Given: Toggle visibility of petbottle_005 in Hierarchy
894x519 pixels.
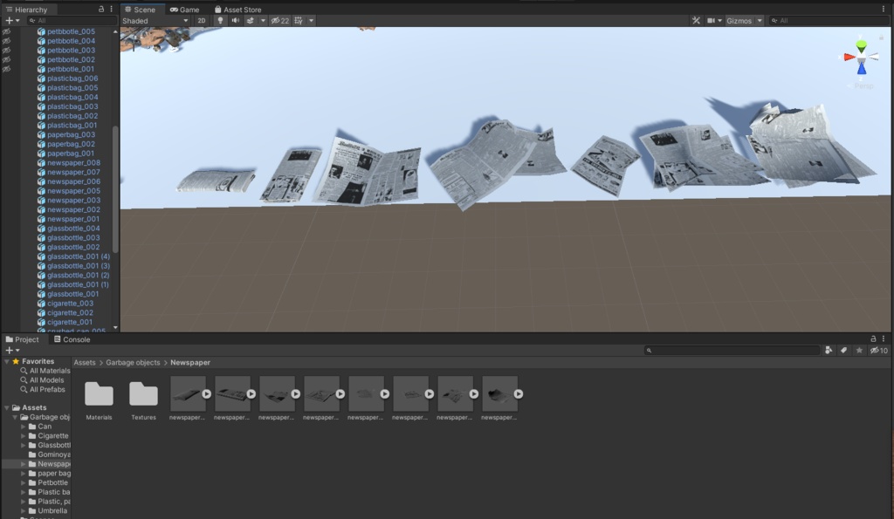Looking at the screenshot, I should tap(4, 31).
